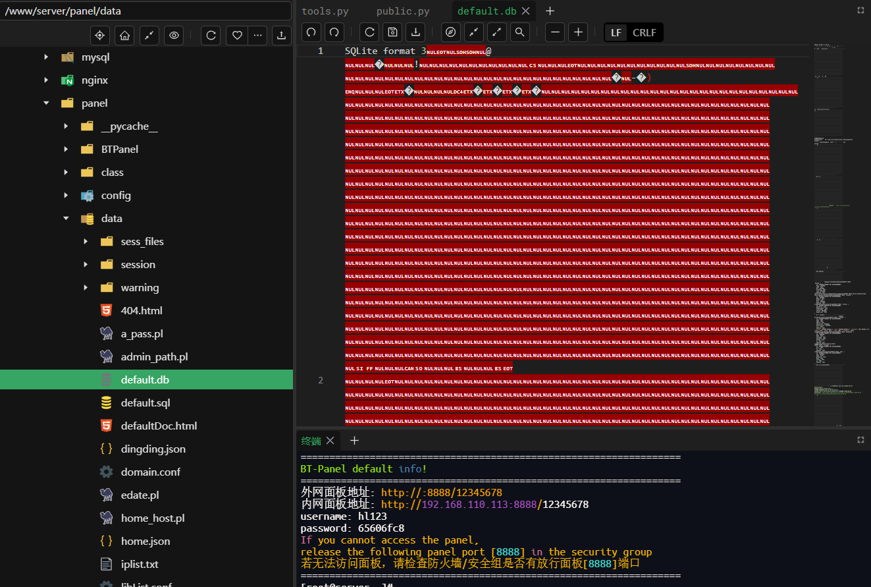Click the inward arrows collapse icon in editor toolbar
This screenshot has height=587, width=871.
[474, 32]
